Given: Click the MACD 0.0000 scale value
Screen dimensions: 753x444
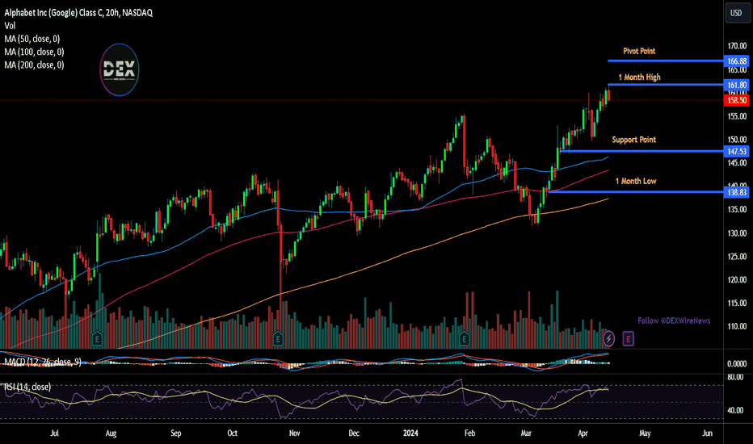Looking at the screenshot, I should tap(737, 364).
